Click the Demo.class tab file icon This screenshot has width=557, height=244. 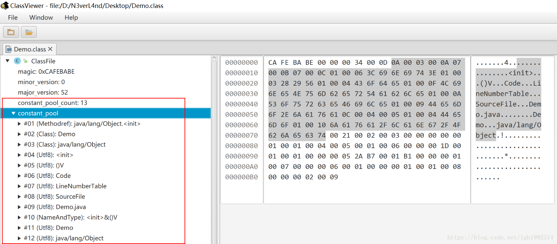coord(9,49)
